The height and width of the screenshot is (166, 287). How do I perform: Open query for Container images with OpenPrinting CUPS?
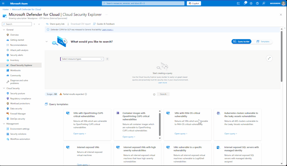(x=129, y=137)
